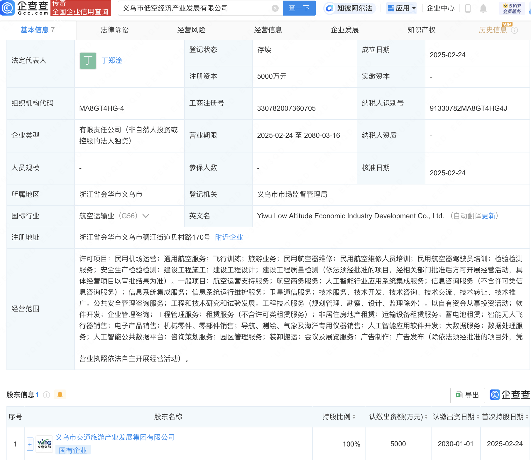Click 浙江省金华市义乌市 region value
The height and width of the screenshot is (460, 531).
pos(111,194)
